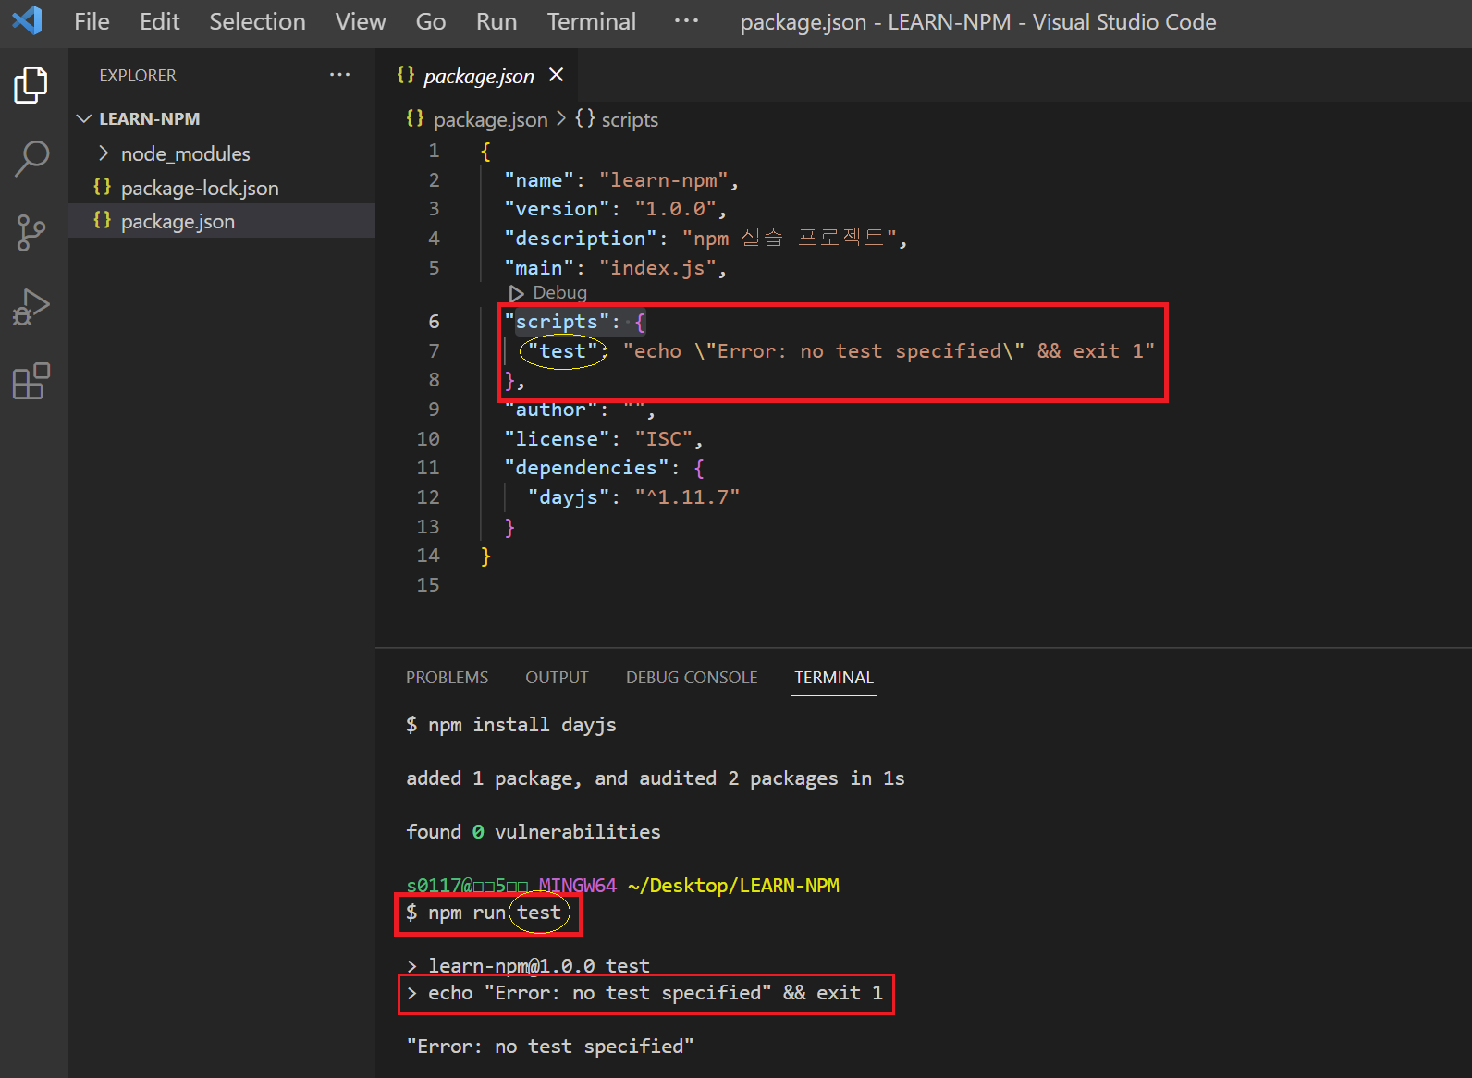
Task: Click line number 11 in the gutter
Action: coord(428,467)
